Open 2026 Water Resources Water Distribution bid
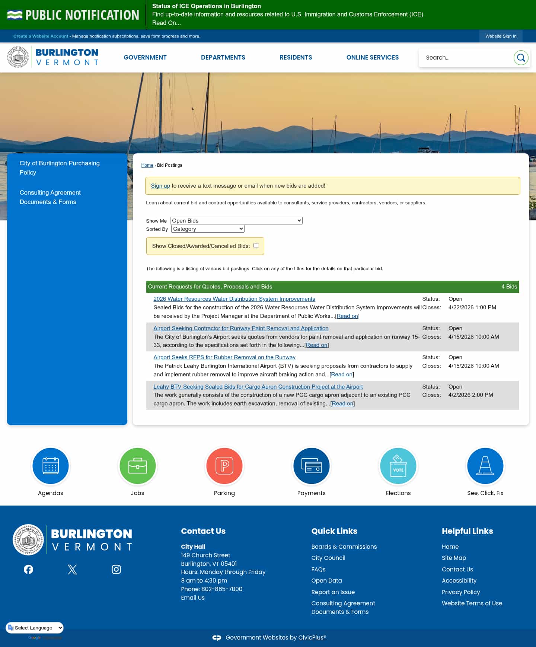The image size is (536, 647). point(234,299)
